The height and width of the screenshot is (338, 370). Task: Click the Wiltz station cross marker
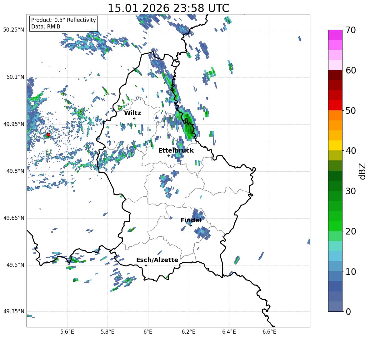coord(134,118)
